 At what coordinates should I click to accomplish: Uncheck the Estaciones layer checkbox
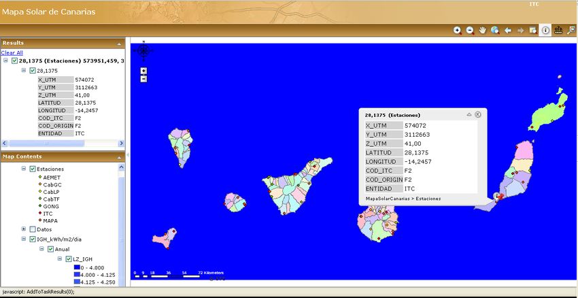(x=32, y=168)
